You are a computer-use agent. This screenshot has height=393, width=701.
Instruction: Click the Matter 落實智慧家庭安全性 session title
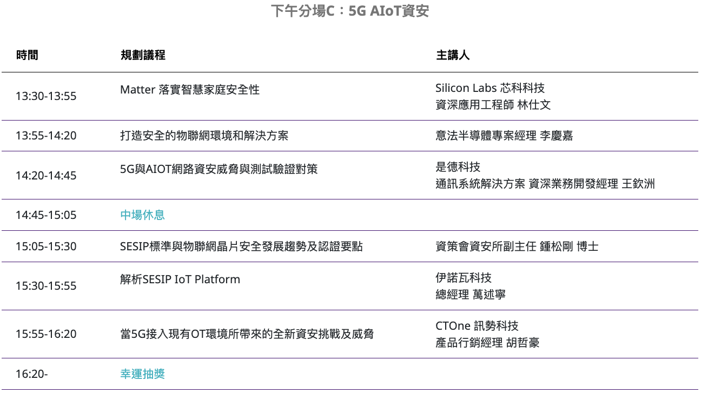[x=190, y=90]
